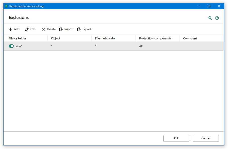Click the Export file icon
This screenshot has height=149, width=228.
pyautogui.click(x=79, y=29)
